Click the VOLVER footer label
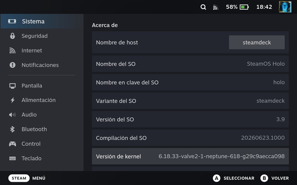The height and width of the screenshot is (185, 297). click(280, 178)
